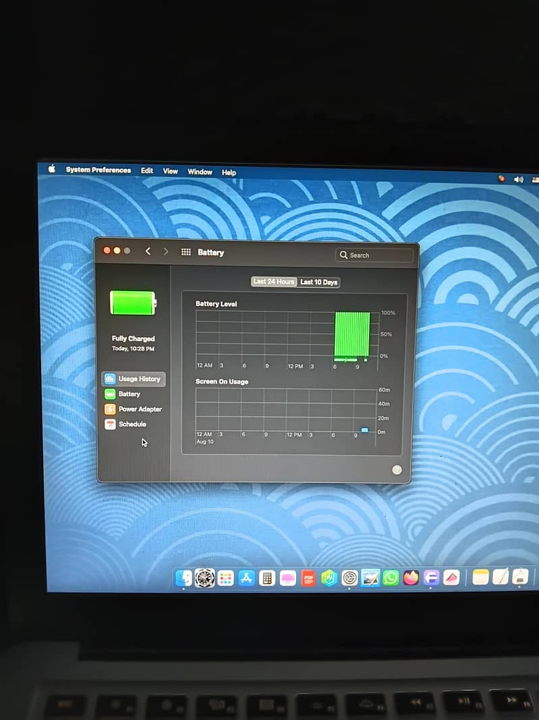539x720 pixels.
Task: Switch to Last 10 Days view
Action: (x=319, y=282)
